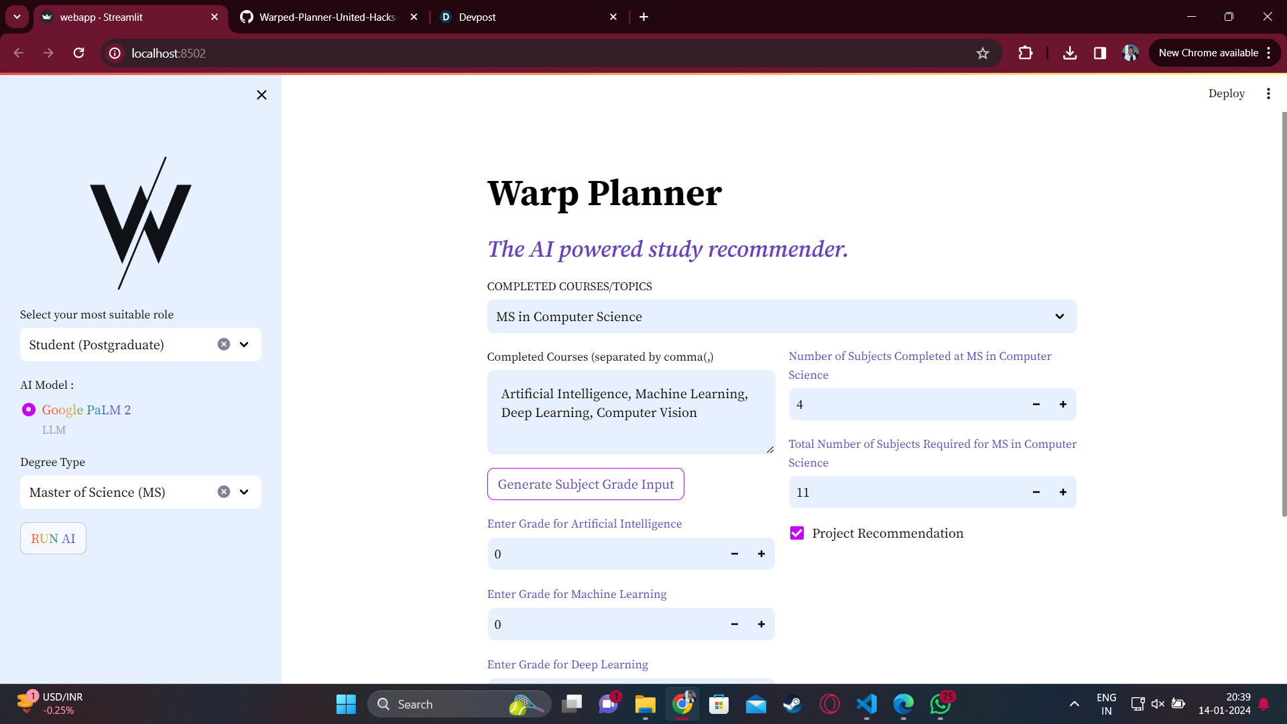Switch to the Devpost tab
This screenshot has height=724, width=1287.
pyautogui.click(x=477, y=17)
